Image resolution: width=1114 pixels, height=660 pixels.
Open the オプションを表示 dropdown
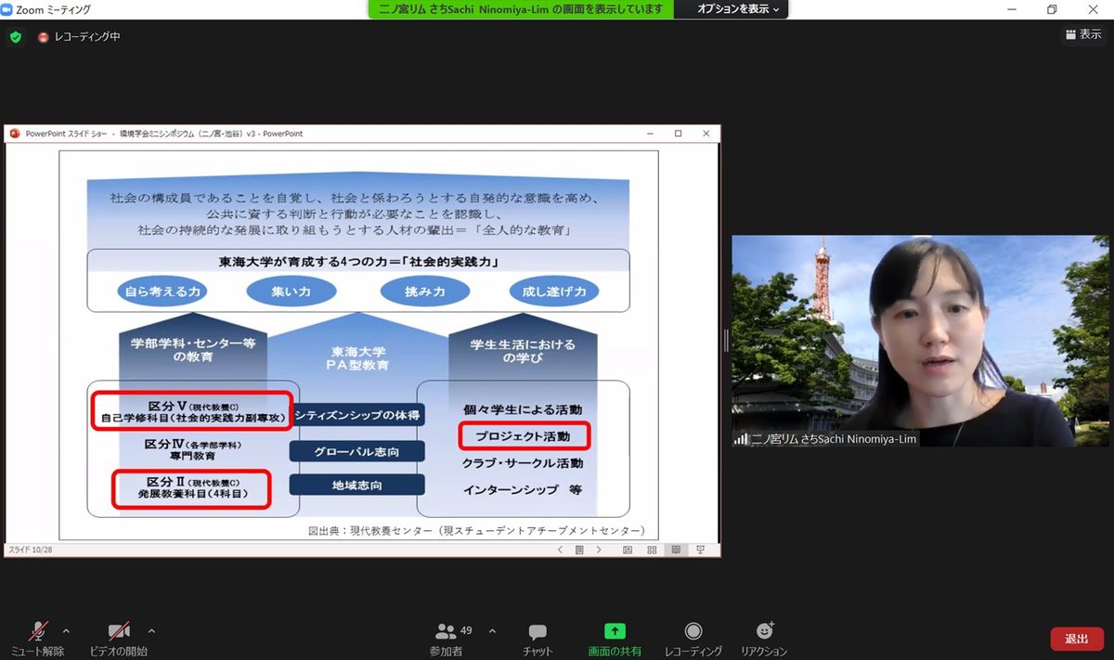click(739, 9)
